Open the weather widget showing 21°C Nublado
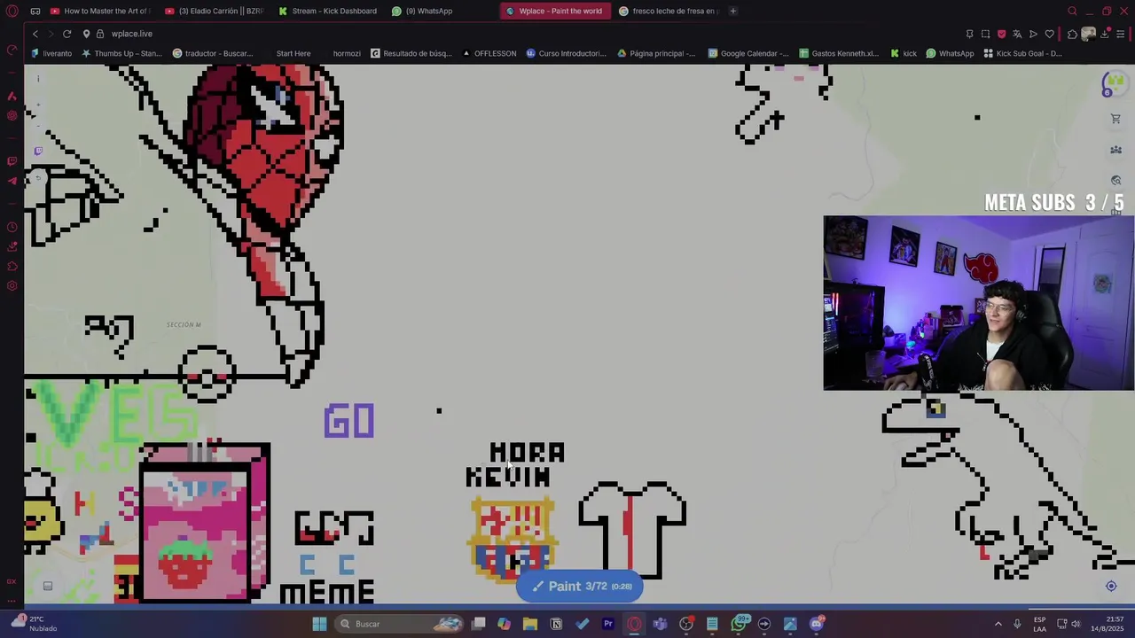The height and width of the screenshot is (638, 1135). tap(34, 624)
